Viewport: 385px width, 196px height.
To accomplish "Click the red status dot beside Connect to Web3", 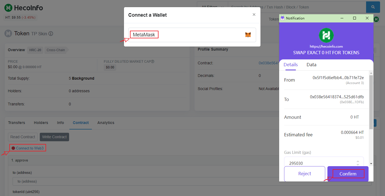I will 13,148.
